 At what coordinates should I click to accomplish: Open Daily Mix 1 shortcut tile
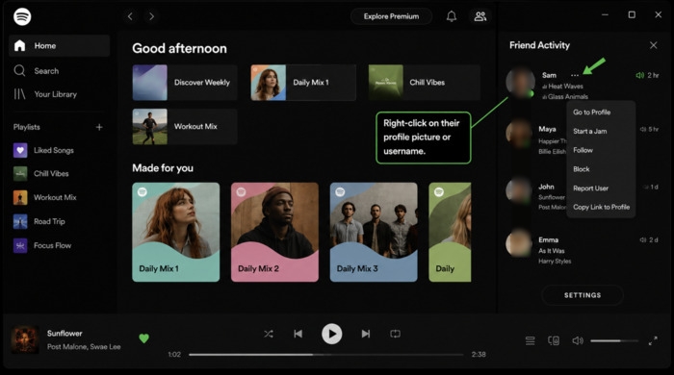[x=303, y=83]
